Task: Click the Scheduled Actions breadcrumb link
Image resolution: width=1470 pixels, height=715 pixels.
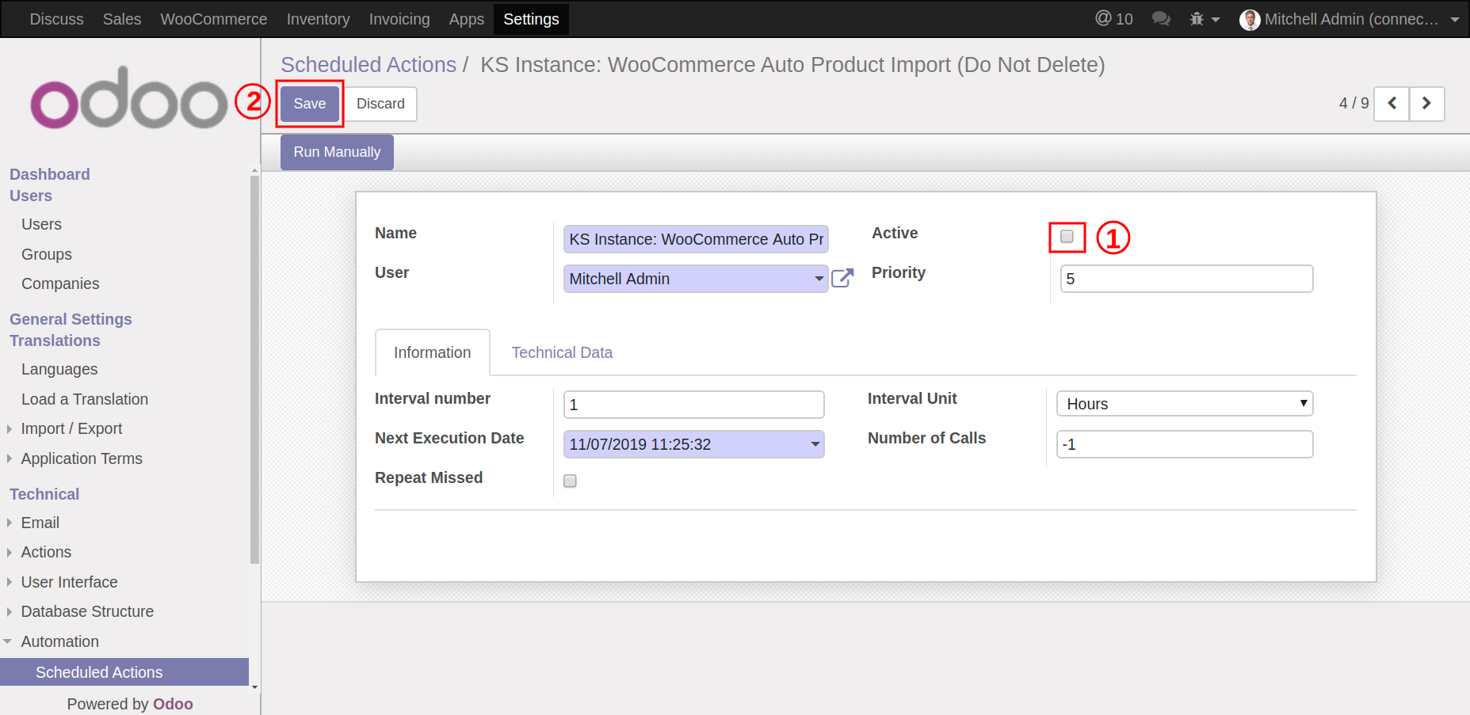Action: [x=368, y=65]
